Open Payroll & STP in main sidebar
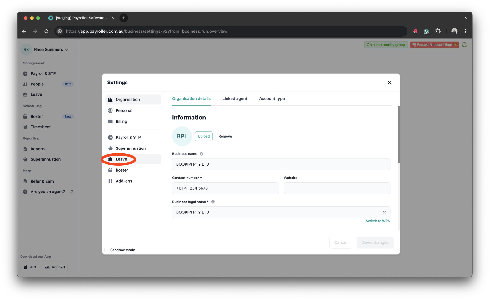 pos(43,73)
